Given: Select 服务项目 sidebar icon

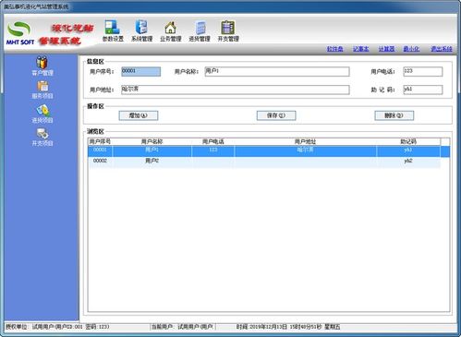Looking at the screenshot, I should click(x=42, y=90).
